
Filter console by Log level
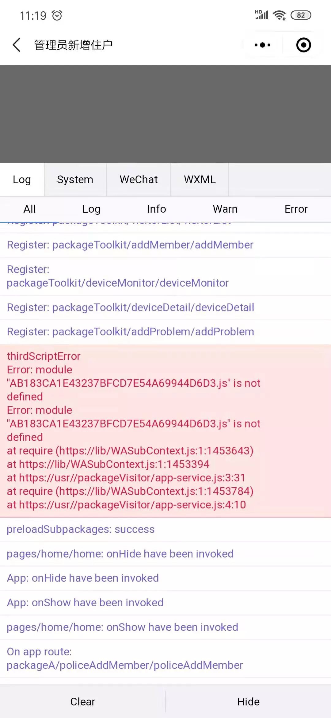click(x=91, y=209)
